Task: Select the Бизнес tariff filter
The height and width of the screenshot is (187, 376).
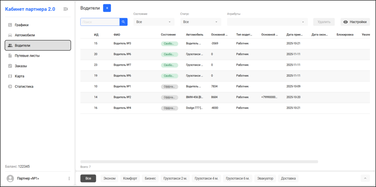Action: point(150,178)
